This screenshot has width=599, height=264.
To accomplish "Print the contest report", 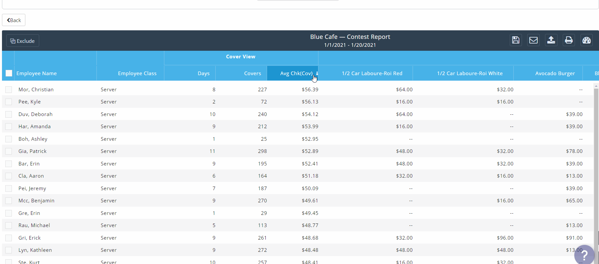I will (x=569, y=40).
